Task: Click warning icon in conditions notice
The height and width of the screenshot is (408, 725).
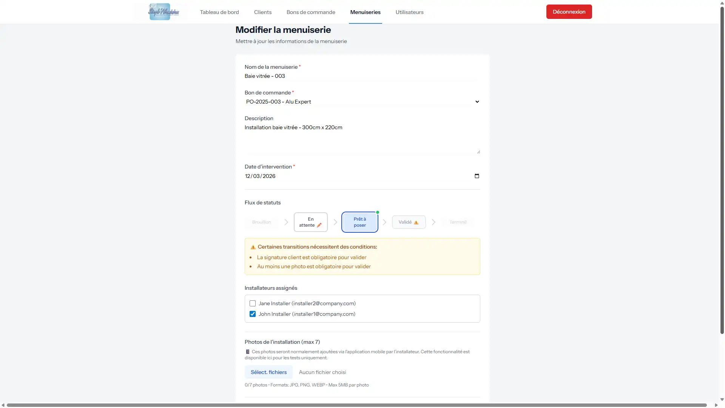Action: tap(253, 247)
